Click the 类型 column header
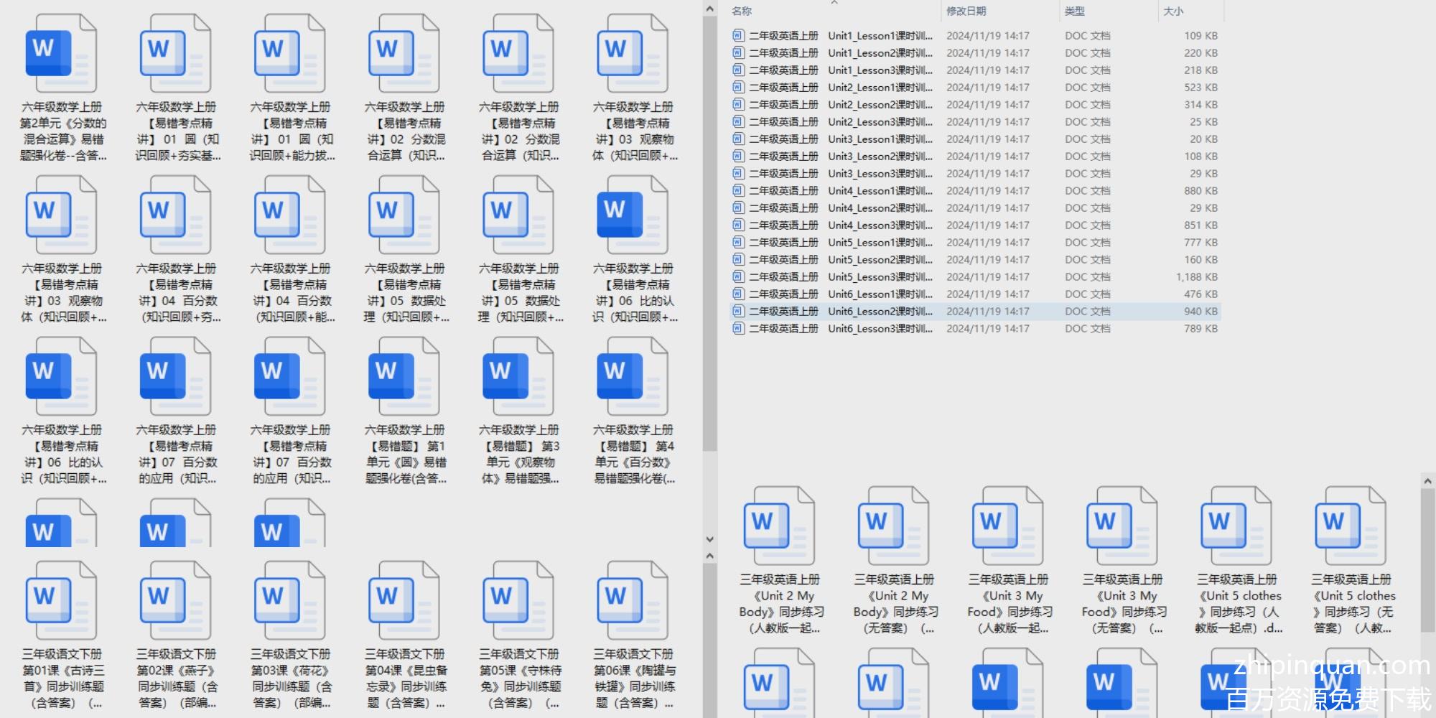This screenshot has width=1436, height=718. point(1074,11)
